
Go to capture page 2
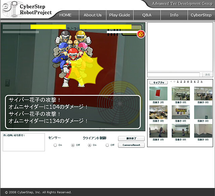181,82
